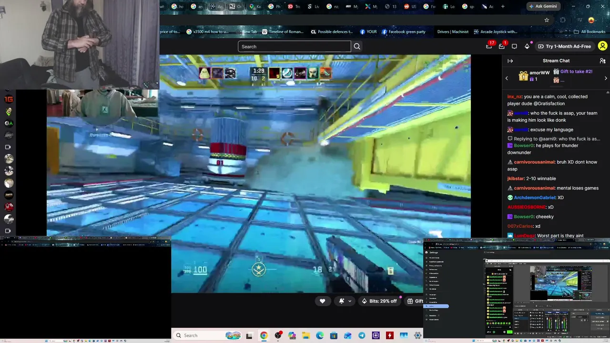The height and width of the screenshot is (343, 610).
Task: Show previous gift leaderboard entry in chat
Action: point(507,78)
